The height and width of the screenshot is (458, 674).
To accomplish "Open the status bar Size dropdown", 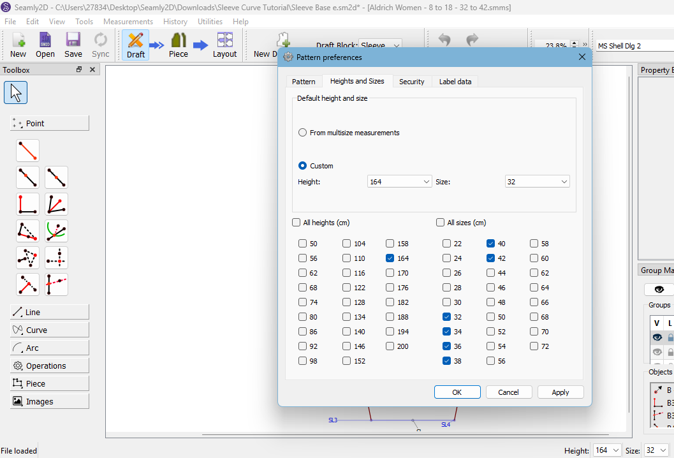I will point(656,450).
